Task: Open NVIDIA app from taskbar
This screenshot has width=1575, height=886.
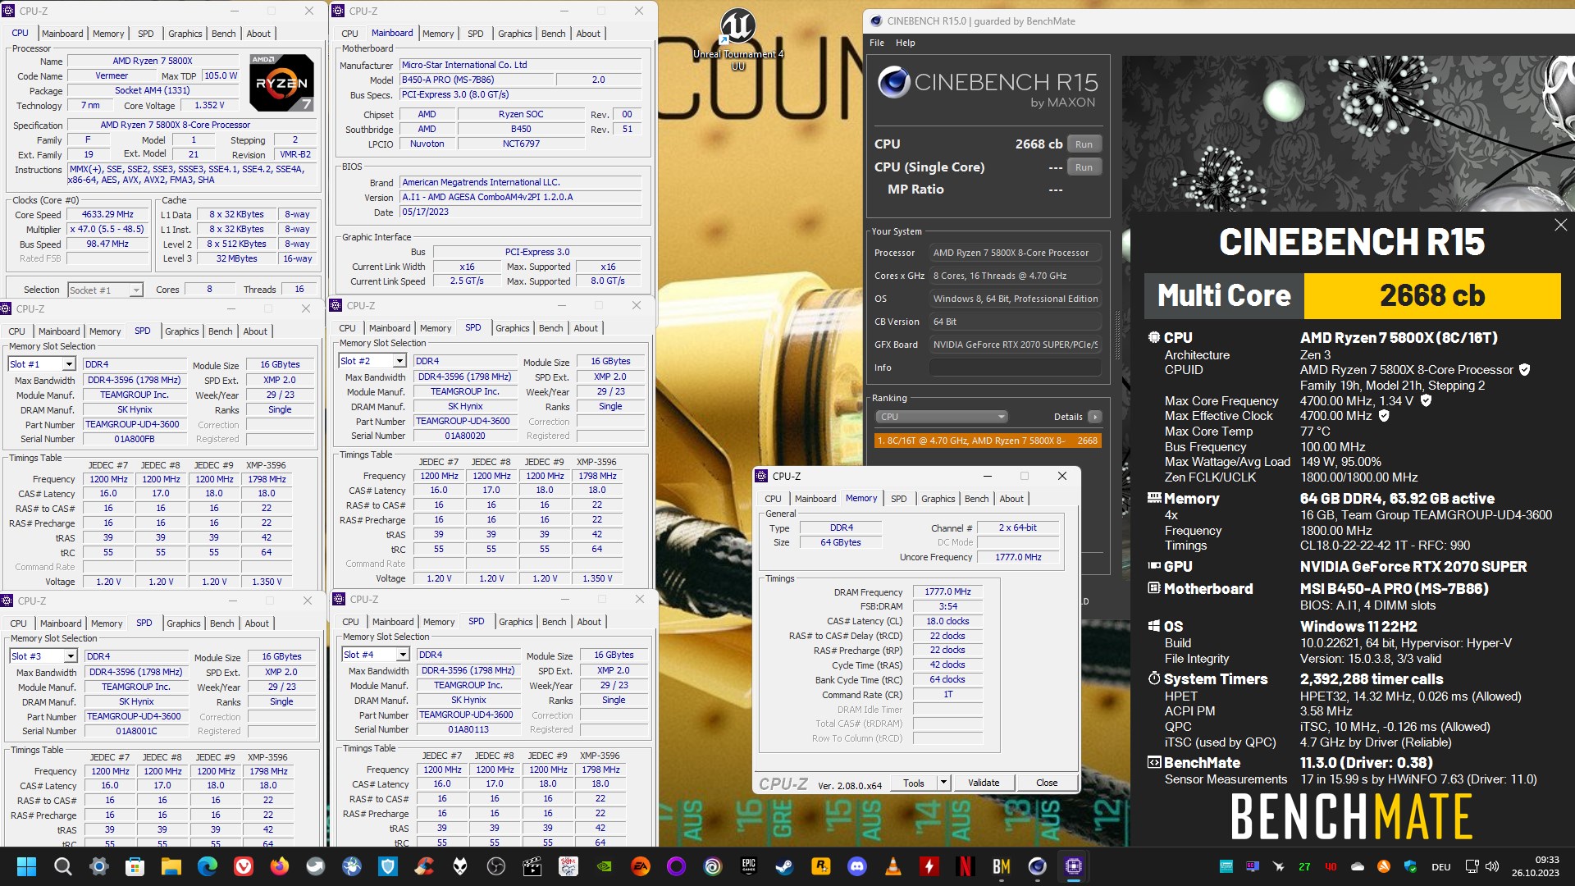Action: pos(604,866)
